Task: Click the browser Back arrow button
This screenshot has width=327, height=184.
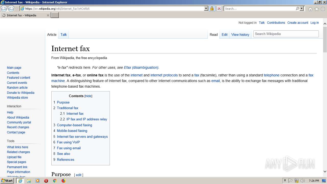Action: [x=4, y=8]
